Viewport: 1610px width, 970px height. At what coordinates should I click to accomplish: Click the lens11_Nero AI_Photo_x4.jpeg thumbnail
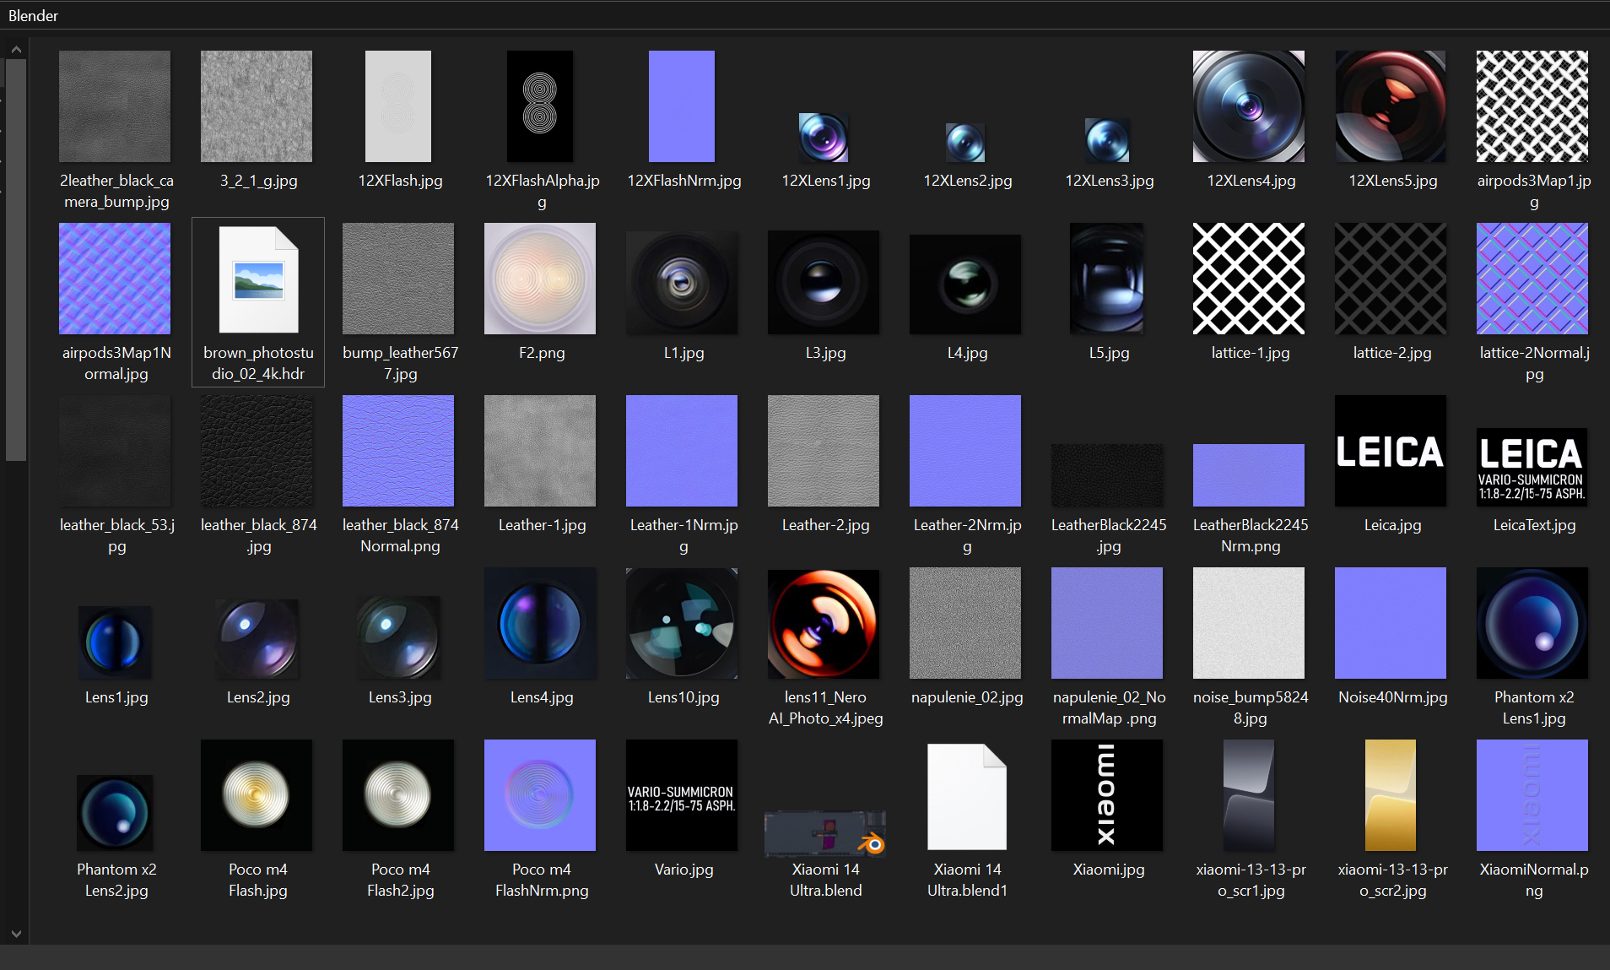[x=824, y=624]
